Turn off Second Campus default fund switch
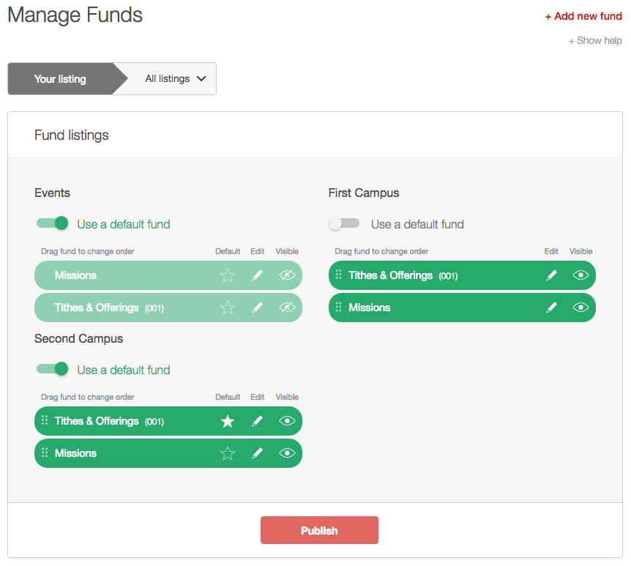The image size is (631, 566). (52, 368)
